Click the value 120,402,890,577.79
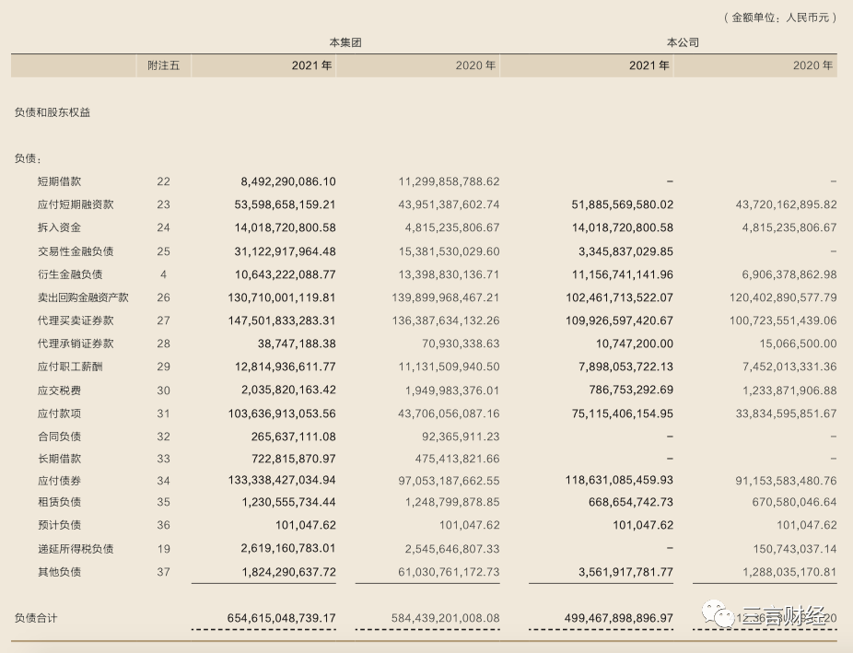The width and height of the screenshot is (853, 653). (x=783, y=297)
